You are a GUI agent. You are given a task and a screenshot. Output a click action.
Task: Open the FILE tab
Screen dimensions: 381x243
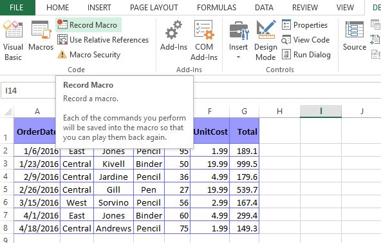(17, 8)
